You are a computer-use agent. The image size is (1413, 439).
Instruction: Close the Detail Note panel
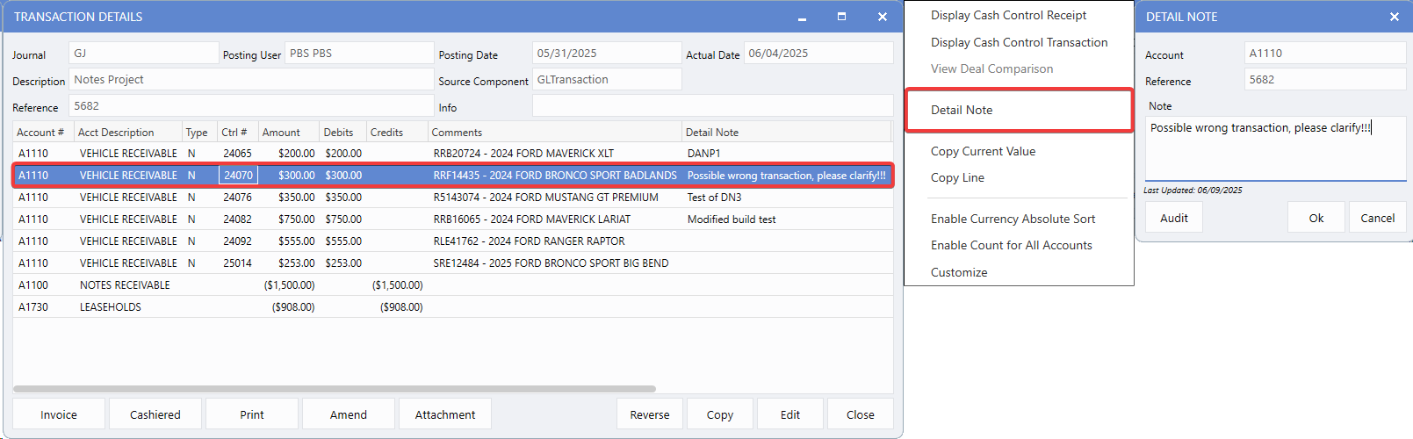[x=1394, y=17]
